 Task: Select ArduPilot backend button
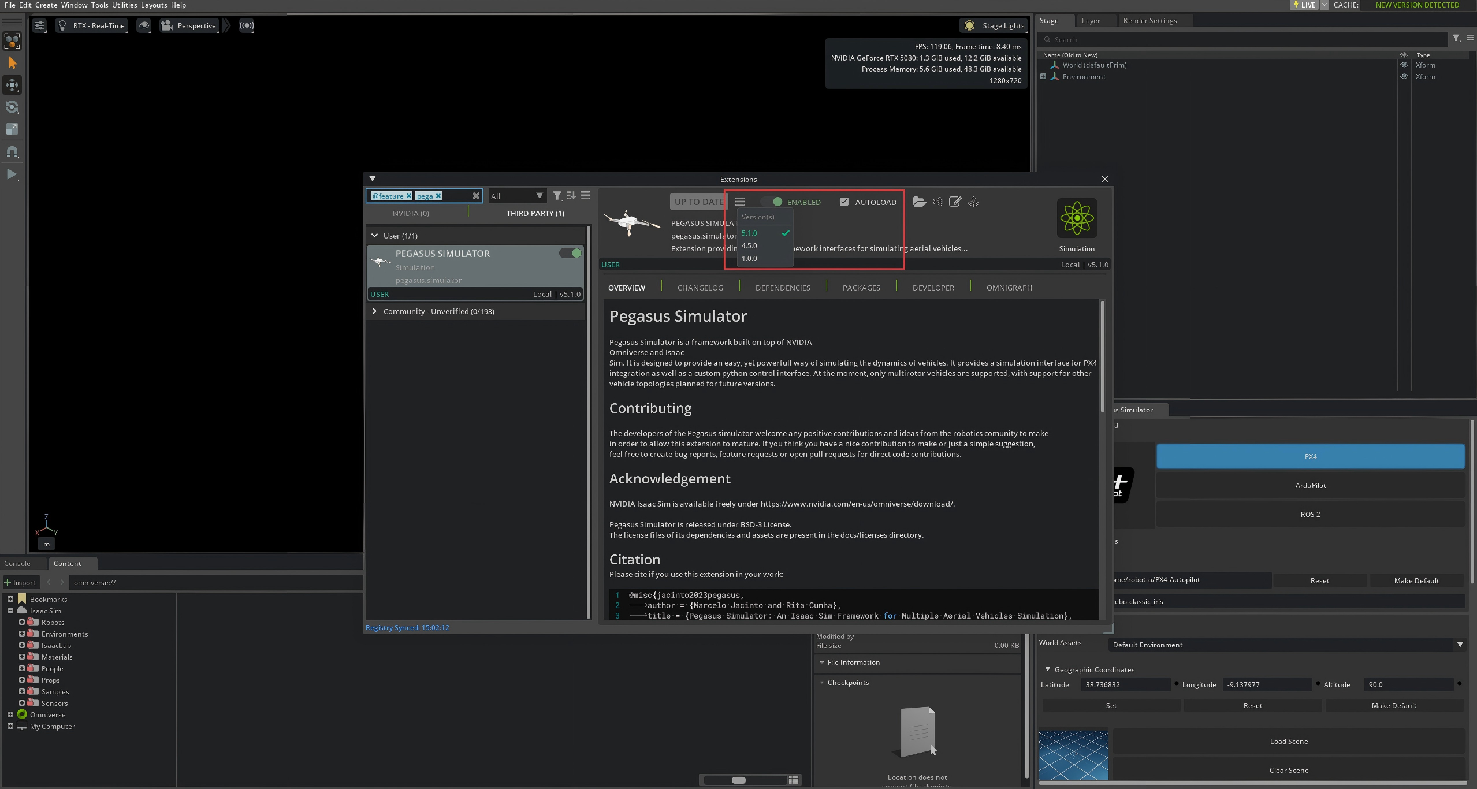pos(1310,485)
